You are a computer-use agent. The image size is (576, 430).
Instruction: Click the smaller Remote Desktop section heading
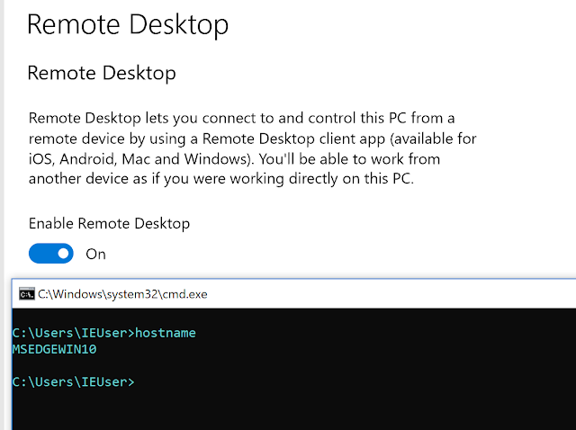click(102, 73)
